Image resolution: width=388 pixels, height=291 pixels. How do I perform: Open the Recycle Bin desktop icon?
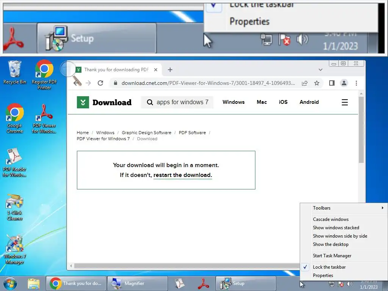pos(15,72)
